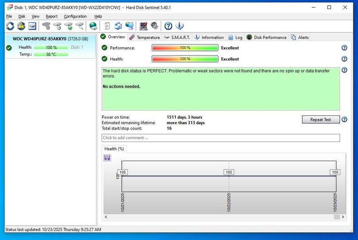Click the help icon beside Repeat Test
The width and height of the screenshot is (358, 240).
[344, 119]
